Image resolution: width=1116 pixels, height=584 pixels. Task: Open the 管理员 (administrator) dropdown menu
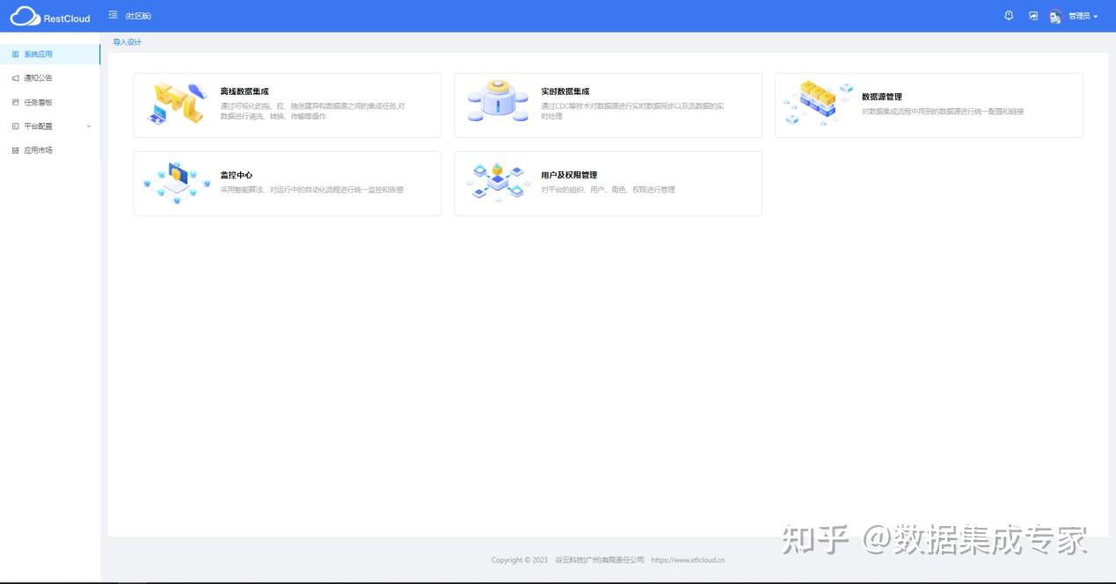pos(1081,16)
